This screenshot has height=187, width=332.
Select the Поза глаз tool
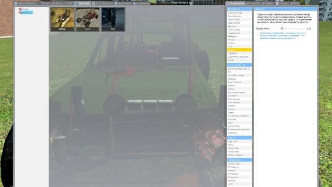click(x=239, y=148)
